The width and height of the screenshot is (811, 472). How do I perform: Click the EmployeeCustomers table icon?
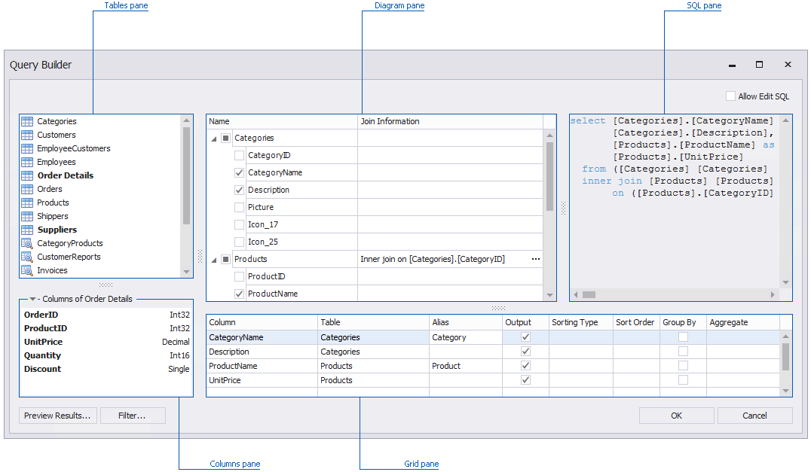tap(27, 148)
